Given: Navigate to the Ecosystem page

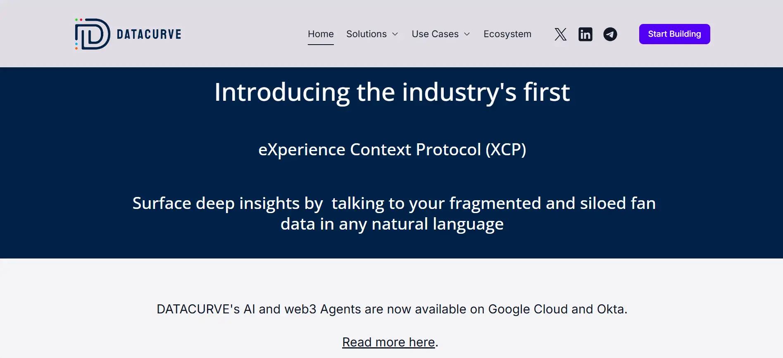Looking at the screenshot, I should [507, 34].
